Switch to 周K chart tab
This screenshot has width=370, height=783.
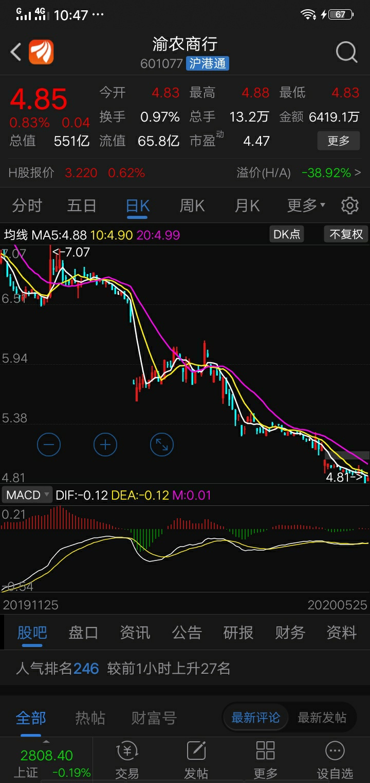point(192,206)
